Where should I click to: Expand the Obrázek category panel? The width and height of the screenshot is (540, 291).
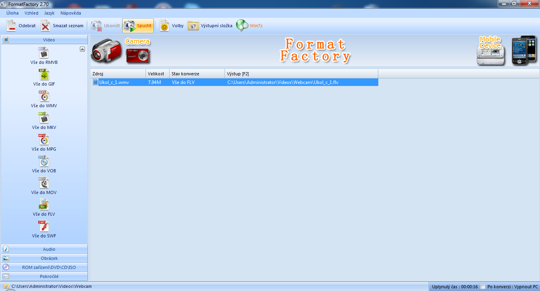pos(44,258)
